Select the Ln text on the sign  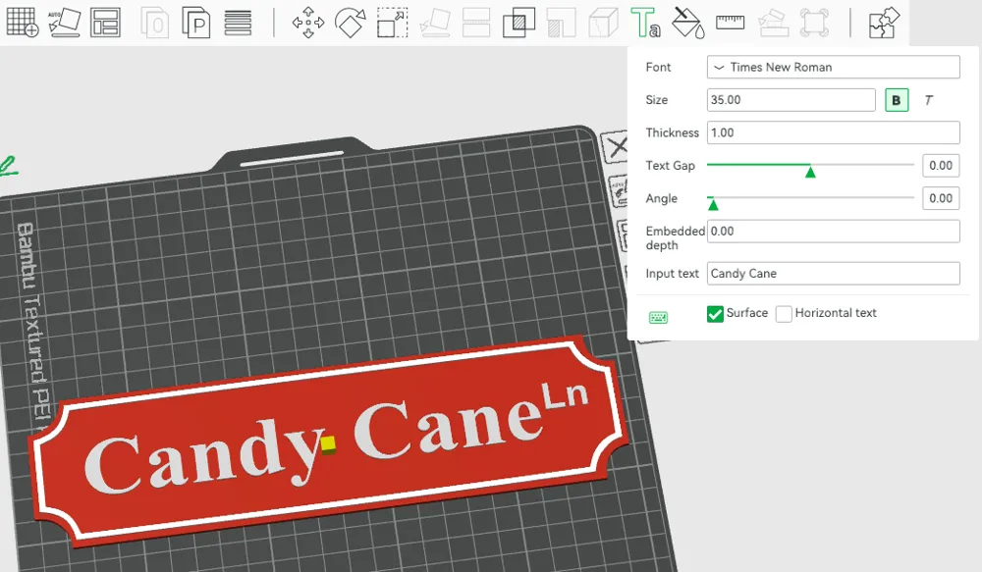tap(565, 396)
